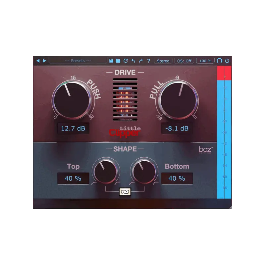Viewport: 265px width, 265px height.
Task: Load the next preset with right arrow
Action: (x=45, y=61)
